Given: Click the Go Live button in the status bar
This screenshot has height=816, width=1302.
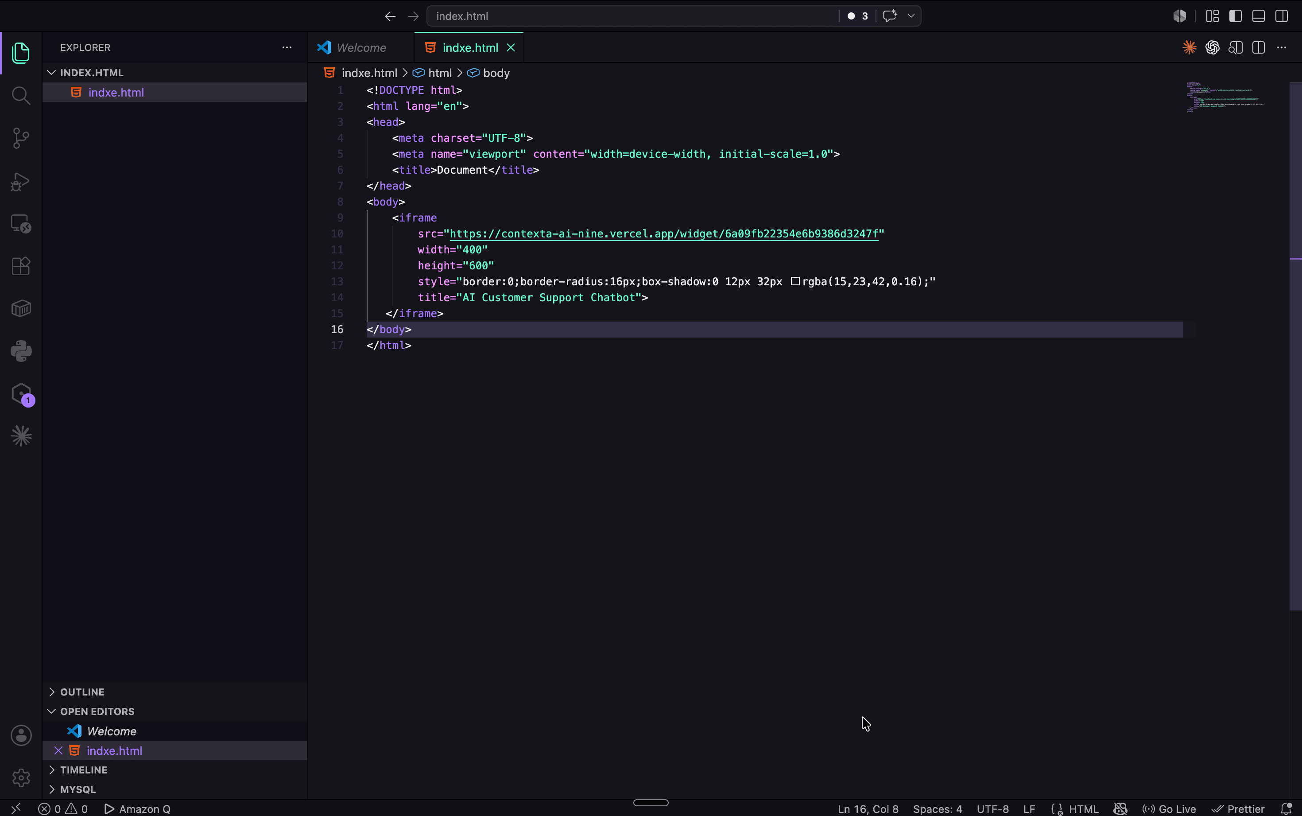Looking at the screenshot, I should pyautogui.click(x=1169, y=808).
